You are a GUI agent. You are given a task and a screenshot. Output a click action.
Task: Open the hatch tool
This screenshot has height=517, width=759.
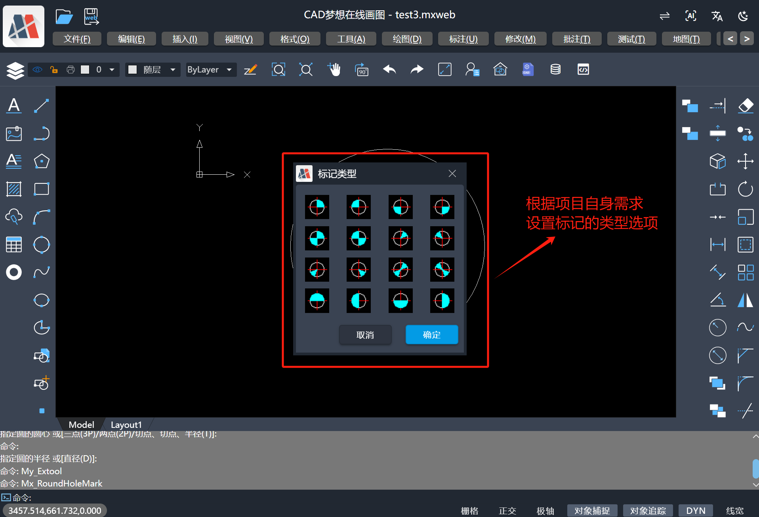[13, 189]
